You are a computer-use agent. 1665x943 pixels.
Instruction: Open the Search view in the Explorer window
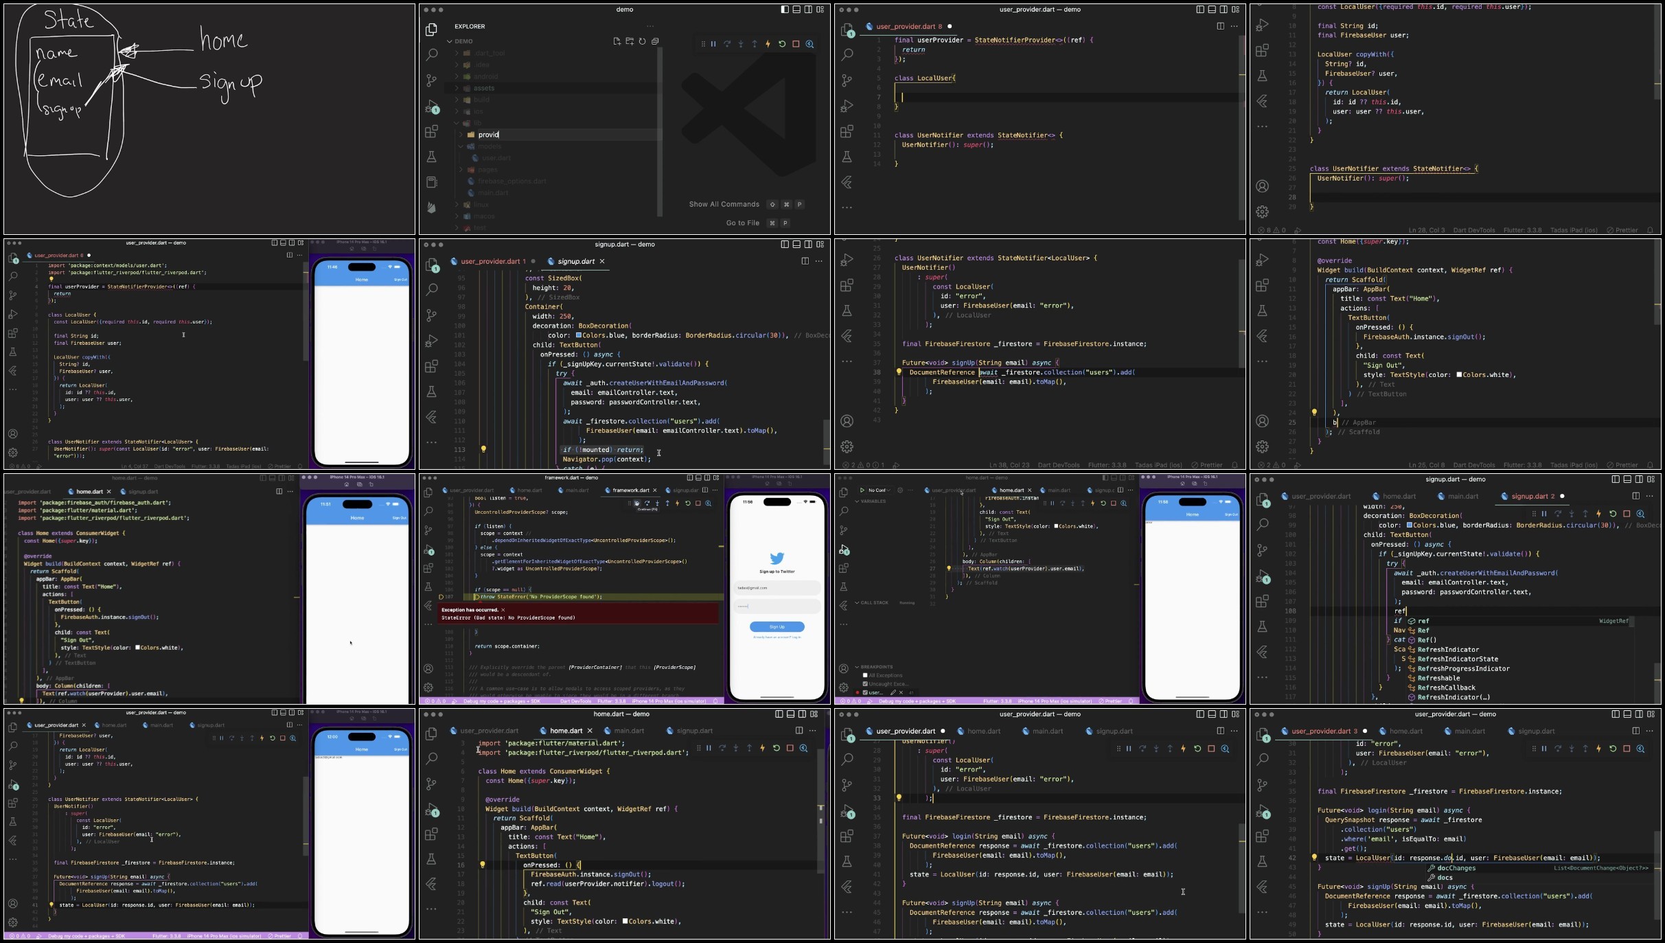pos(431,54)
